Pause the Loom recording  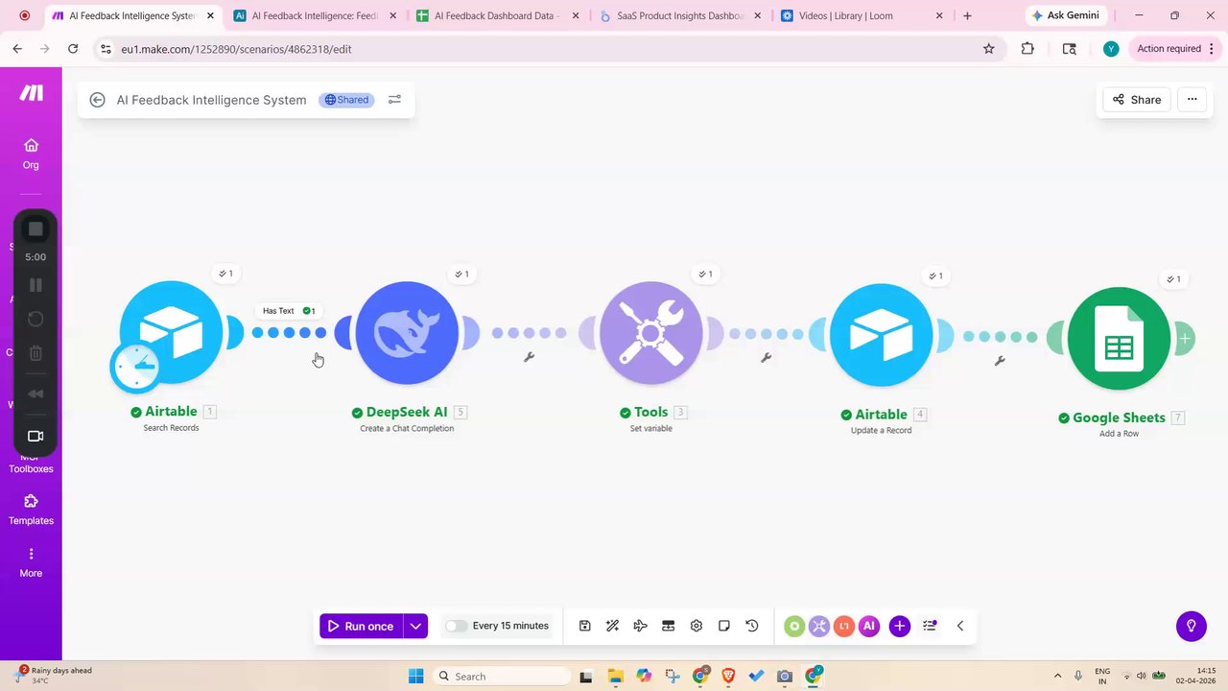pos(35,285)
